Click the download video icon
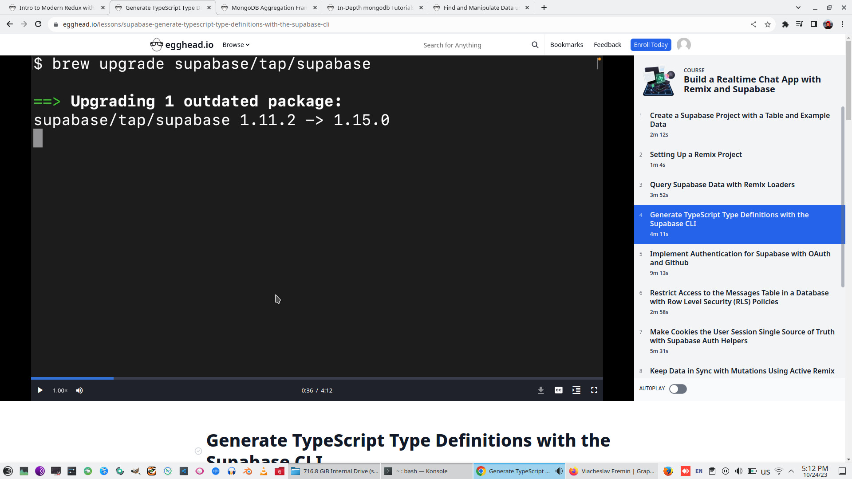Viewport: 852px width, 479px height. tap(541, 390)
